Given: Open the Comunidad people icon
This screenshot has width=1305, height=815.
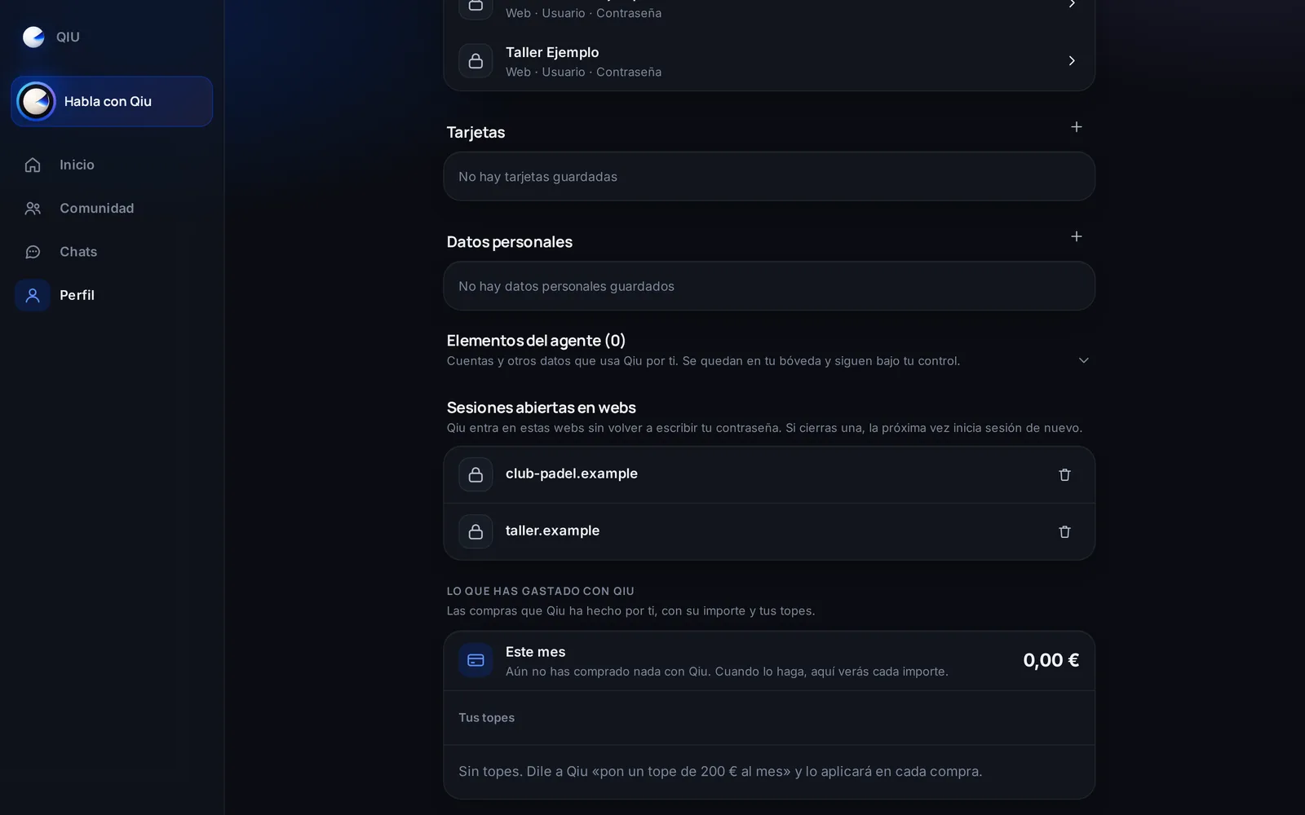Looking at the screenshot, I should point(33,209).
